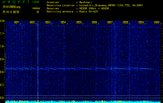Select the NESDR SMArt + HDSDR receiver text
Viewport: 163px width, 103px height.
(x=95, y=8)
